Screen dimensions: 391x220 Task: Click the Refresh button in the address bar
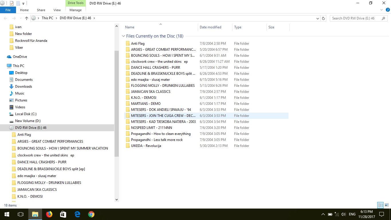(x=323, y=18)
